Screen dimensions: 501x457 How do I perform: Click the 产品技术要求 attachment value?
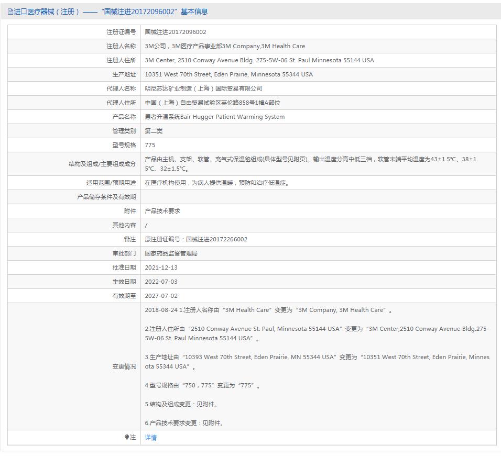click(x=162, y=211)
